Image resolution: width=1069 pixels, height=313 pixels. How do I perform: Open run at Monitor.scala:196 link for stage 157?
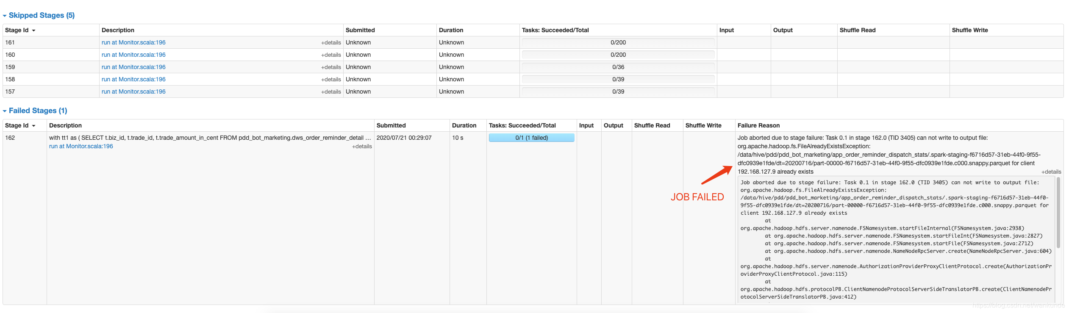point(133,91)
